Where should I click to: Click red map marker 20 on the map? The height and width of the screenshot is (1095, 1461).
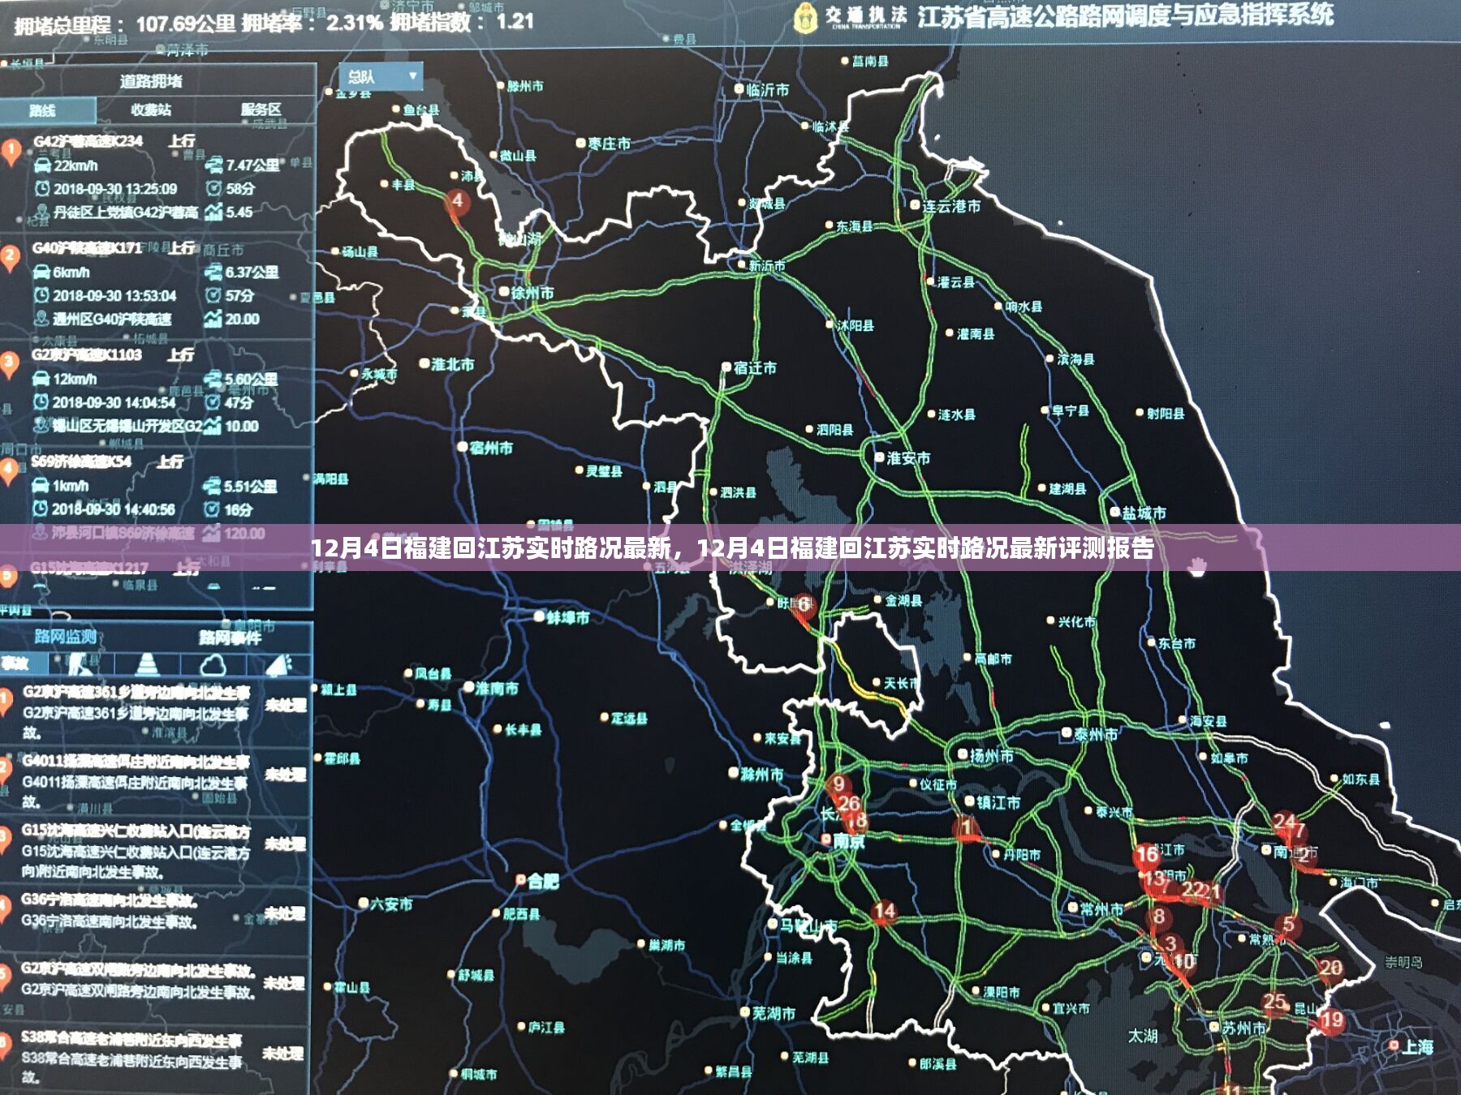click(x=1330, y=968)
